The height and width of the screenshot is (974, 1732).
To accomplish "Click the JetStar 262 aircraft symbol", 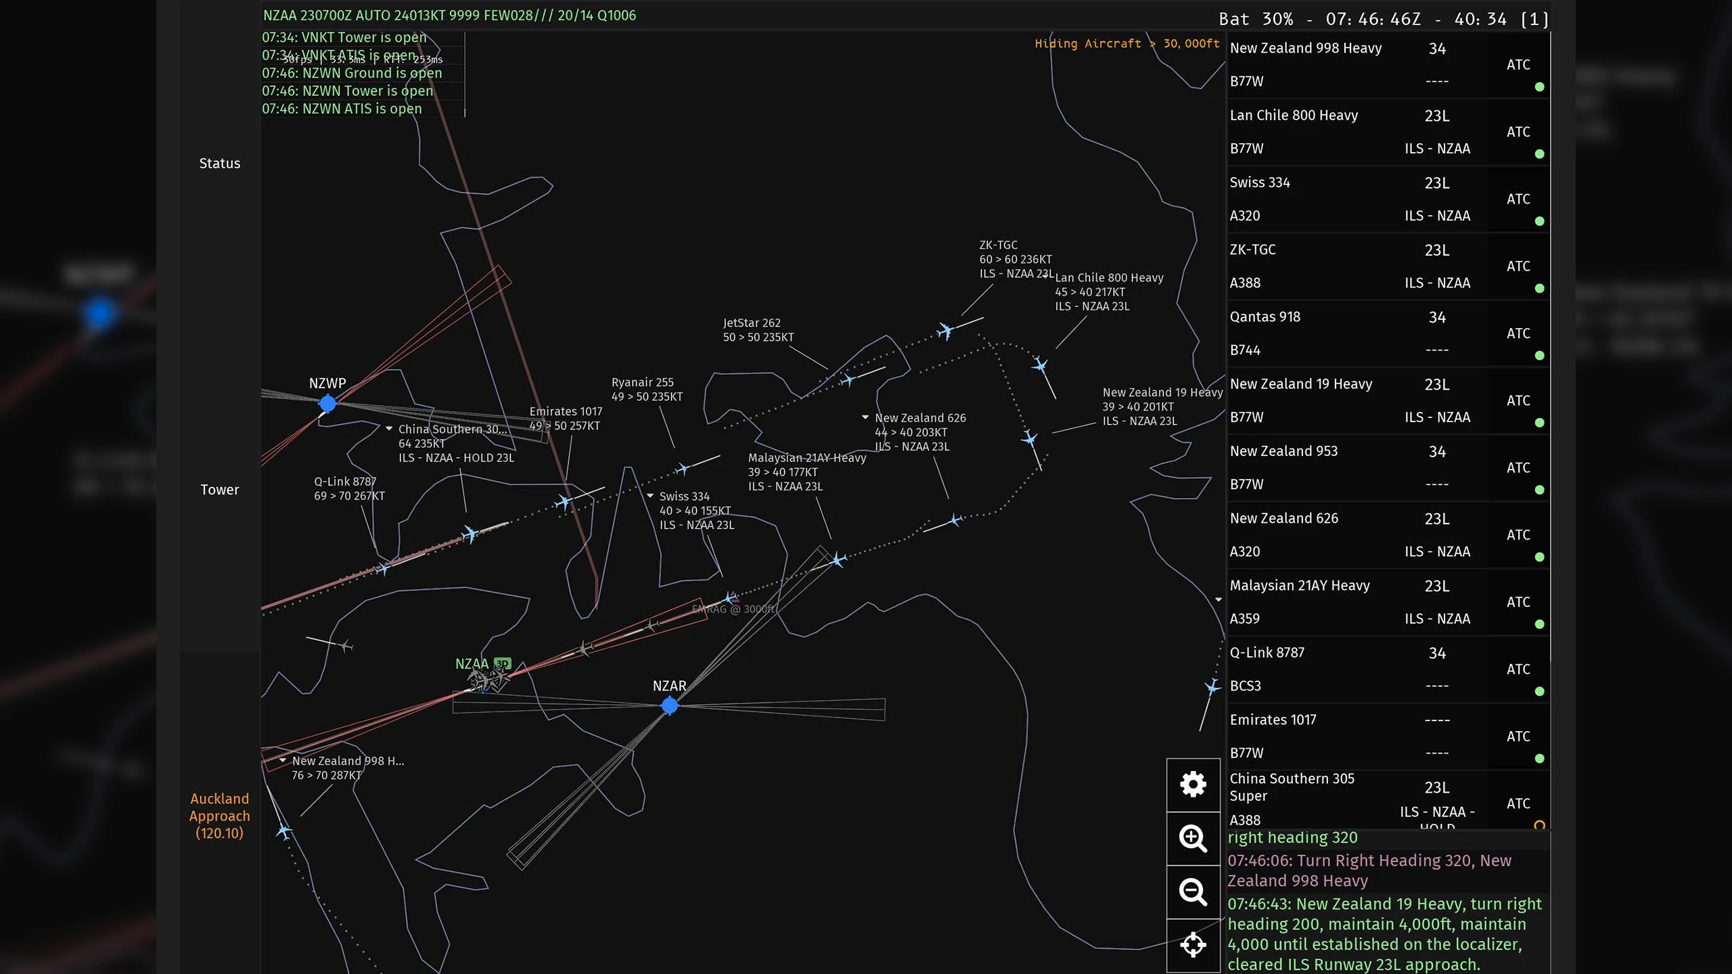I will click(847, 380).
